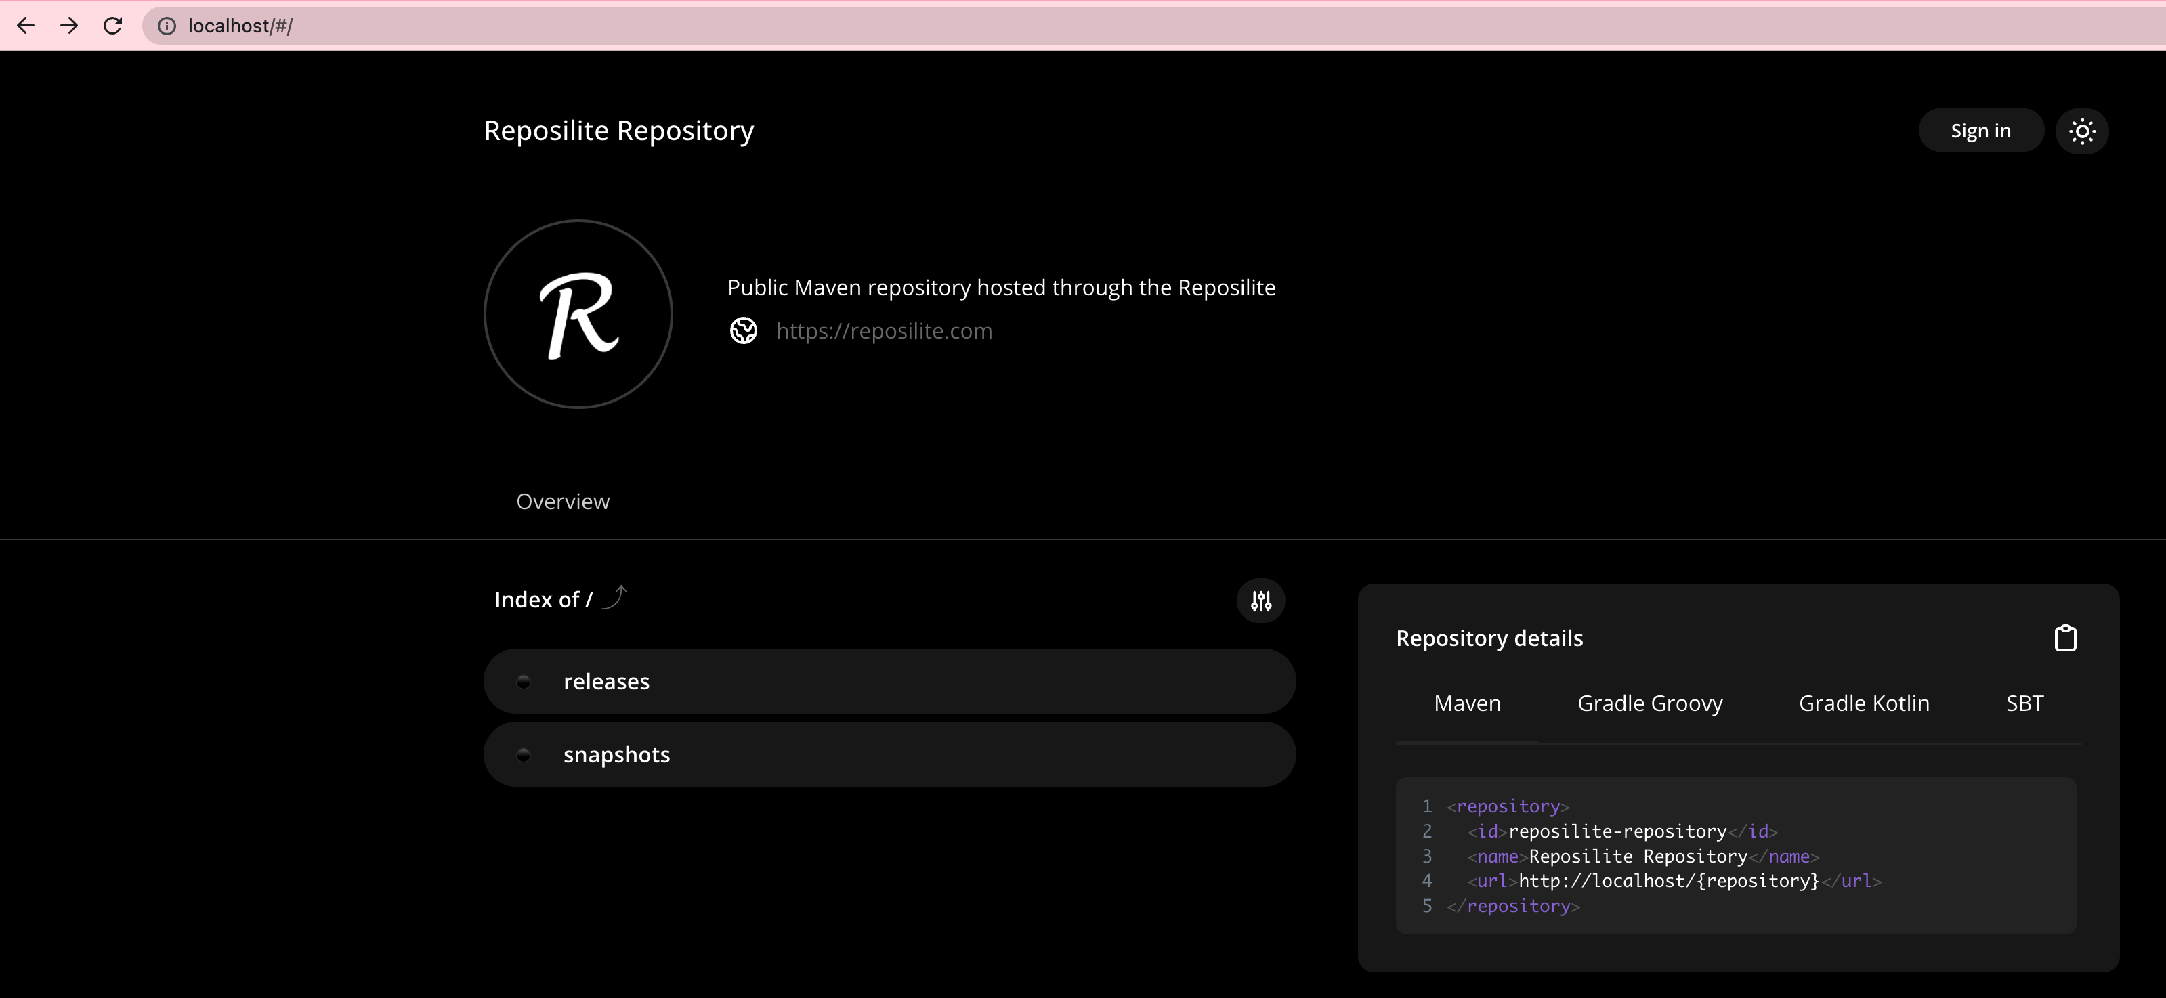This screenshot has width=2166, height=998.
Task: Navigate back using the browser arrow
Action: click(x=26, y=25)
